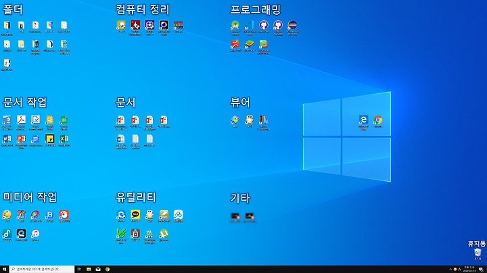Open the green V3 Lite antivirus icon
The height and width of the screenshot is (273, 487).
121,234
